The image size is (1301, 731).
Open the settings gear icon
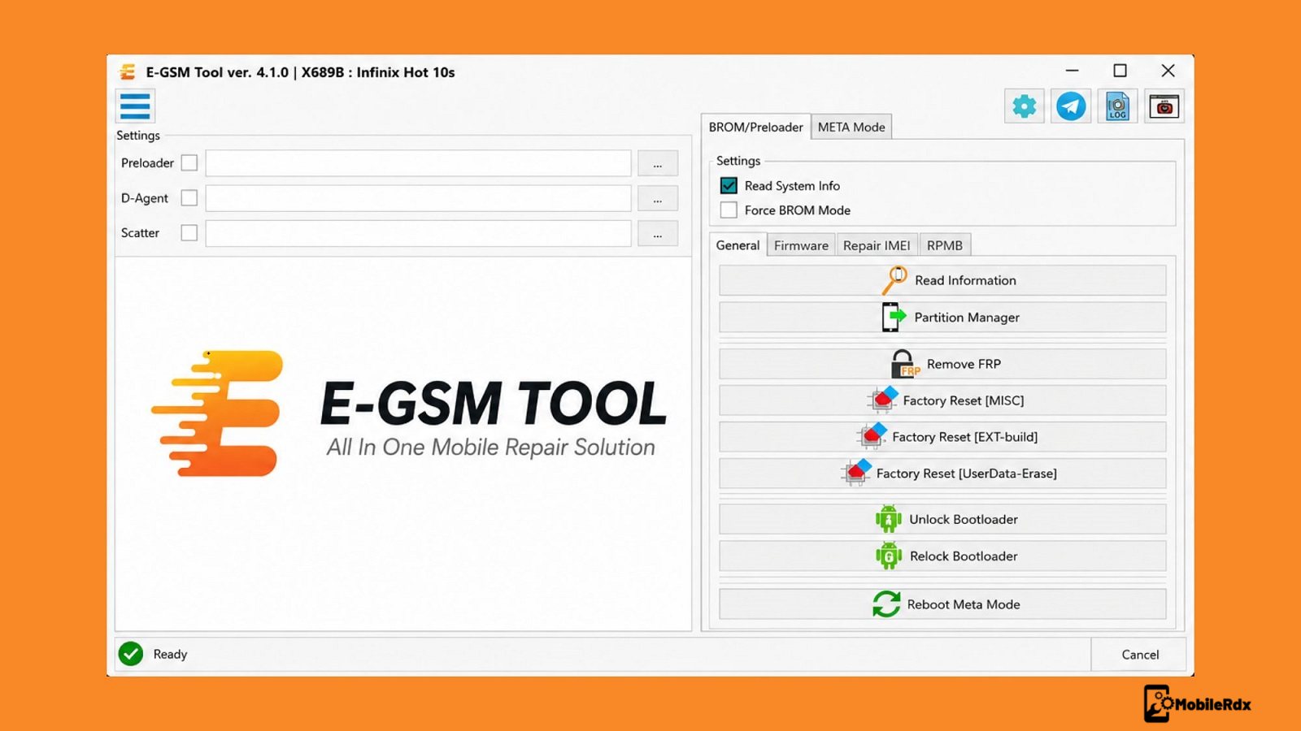[x=1024, y=106]
